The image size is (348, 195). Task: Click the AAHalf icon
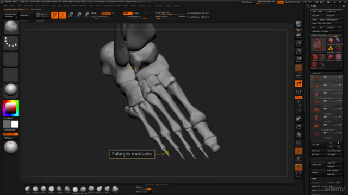[x=299, y=60]
